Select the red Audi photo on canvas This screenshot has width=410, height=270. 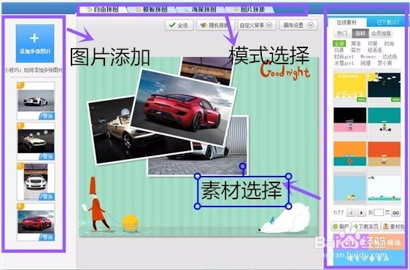183,107
